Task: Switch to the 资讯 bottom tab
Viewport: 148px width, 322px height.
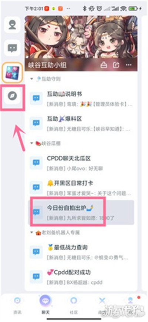Action: [17, 306]
